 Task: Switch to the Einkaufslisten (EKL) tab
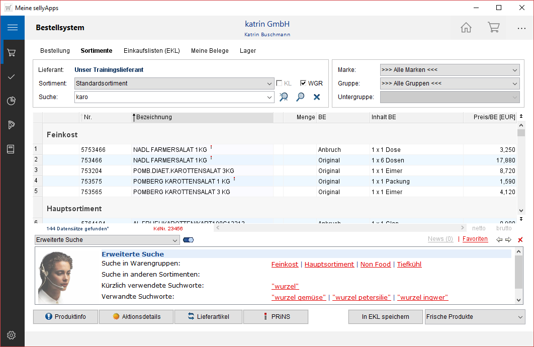tap(151, 51)
